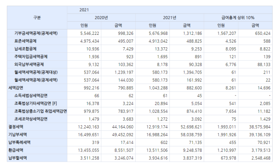
Task: Click the 납부할세액 row label
Action: [18, 158]
